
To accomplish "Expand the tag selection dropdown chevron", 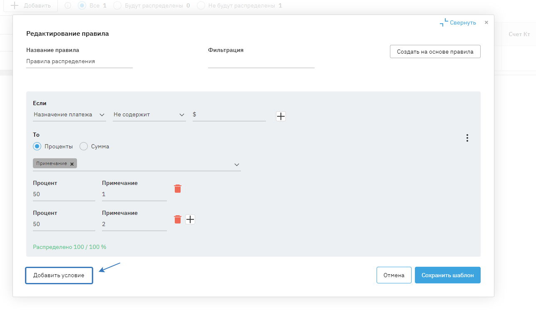I will tap(237, 165).
